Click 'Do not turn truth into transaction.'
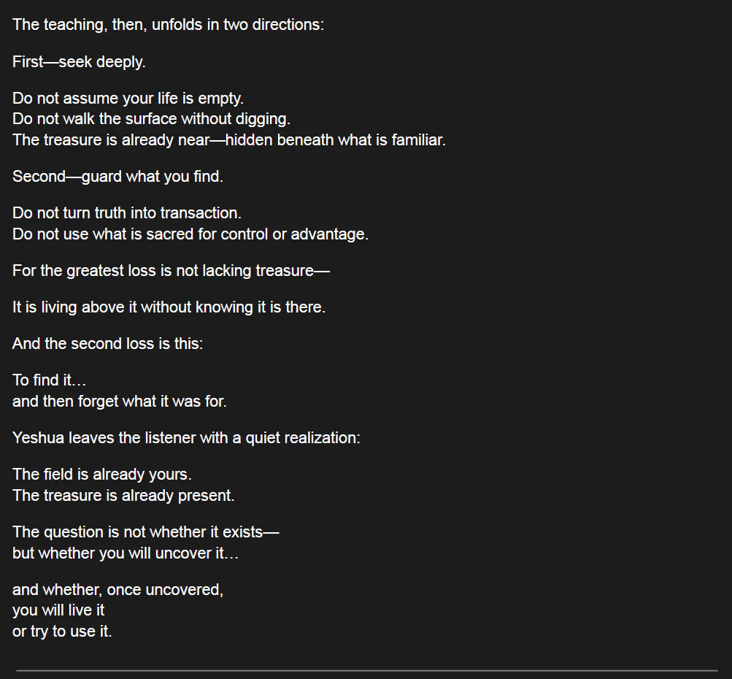The image size is (732, 679). pyautogui.click(x=126, y=213)
